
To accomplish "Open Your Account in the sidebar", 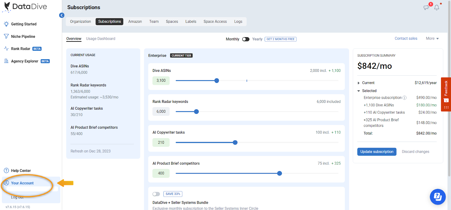I will 22,183.
